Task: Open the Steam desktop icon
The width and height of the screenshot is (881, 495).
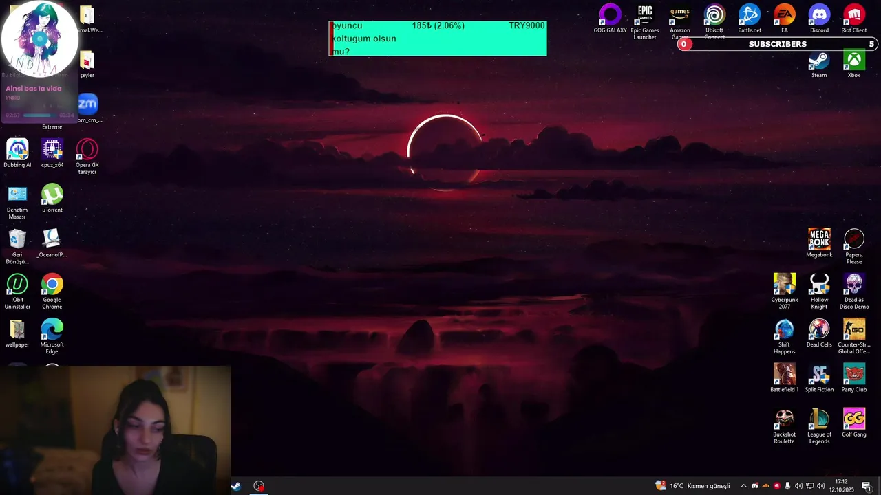Action: click(x=819, y=65)
